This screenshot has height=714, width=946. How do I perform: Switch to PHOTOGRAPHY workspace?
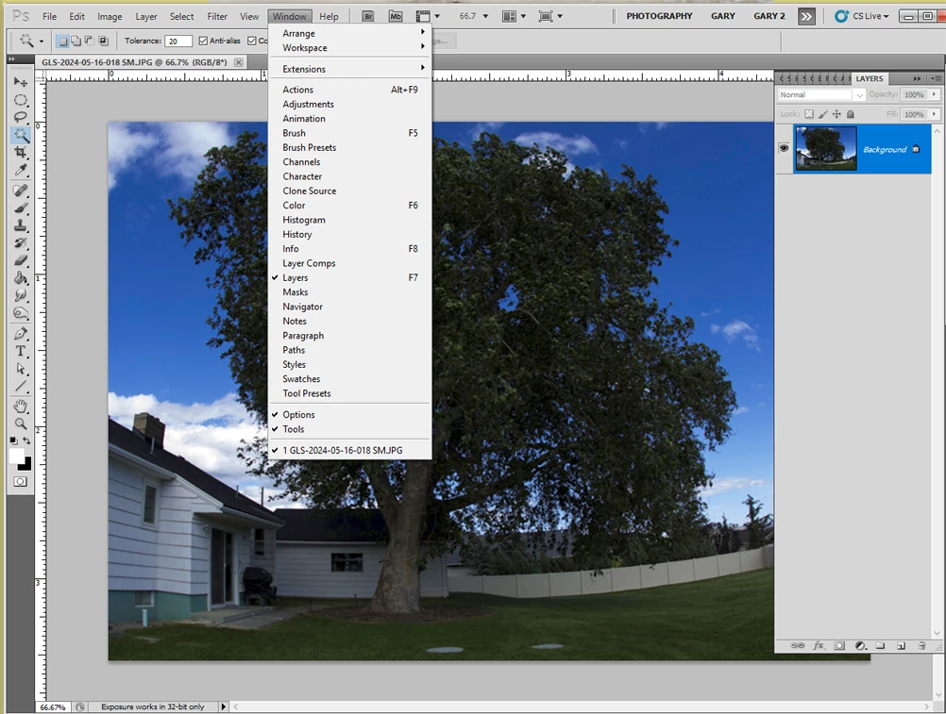tap(659, 16)
